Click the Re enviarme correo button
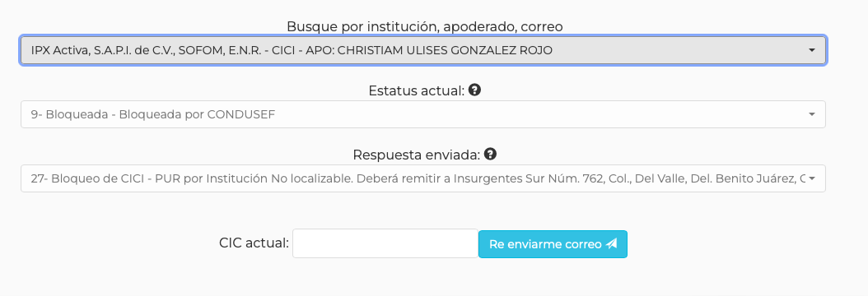 (553, 244)
